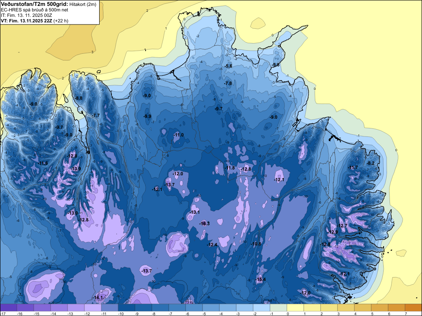Pick the legend swatch between -13 and -12

(x=76, y=308)
